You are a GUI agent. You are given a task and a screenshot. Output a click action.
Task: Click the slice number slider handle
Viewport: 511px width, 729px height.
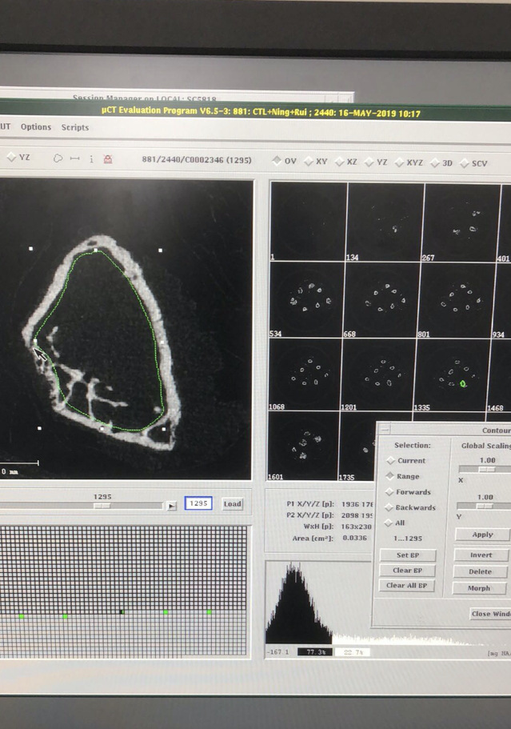[x=102, y=506]
